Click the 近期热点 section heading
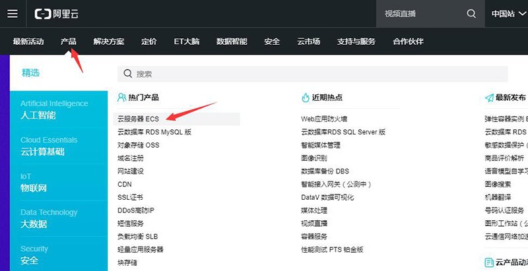Screen dimensions: 528x271 coord(327,98)
